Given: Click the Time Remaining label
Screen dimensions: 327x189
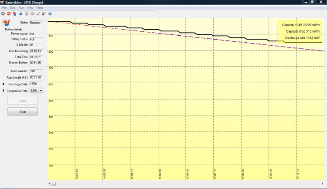Looking at the screenshot, I should [x=18, y=51].
